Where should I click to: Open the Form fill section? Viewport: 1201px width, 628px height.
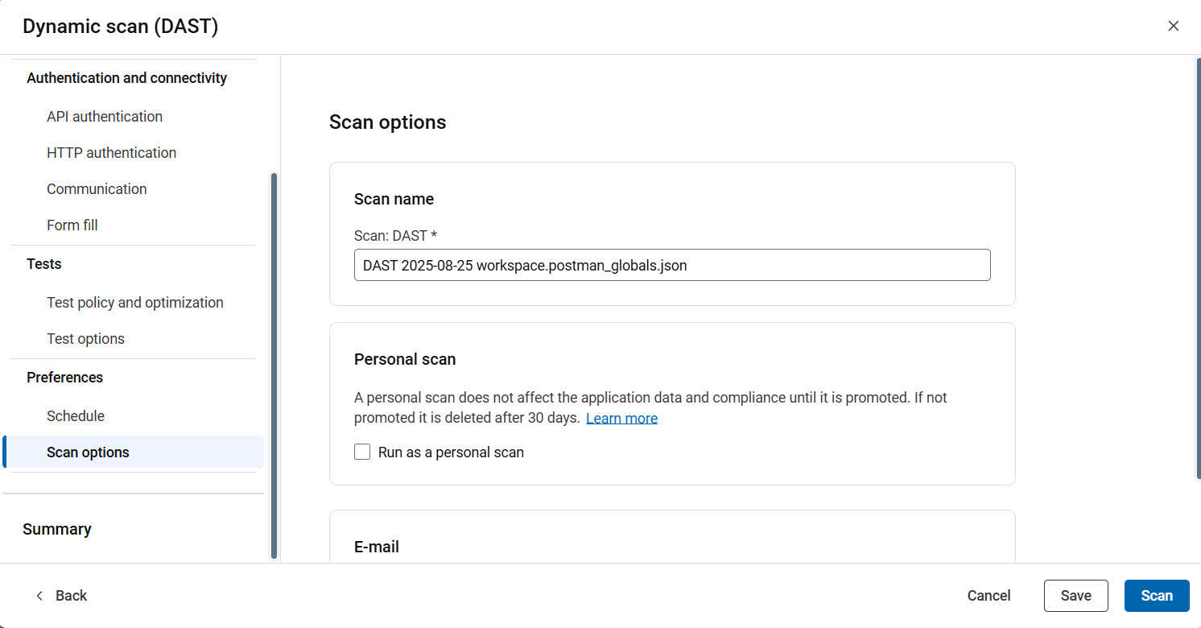(x=72, y=225)
